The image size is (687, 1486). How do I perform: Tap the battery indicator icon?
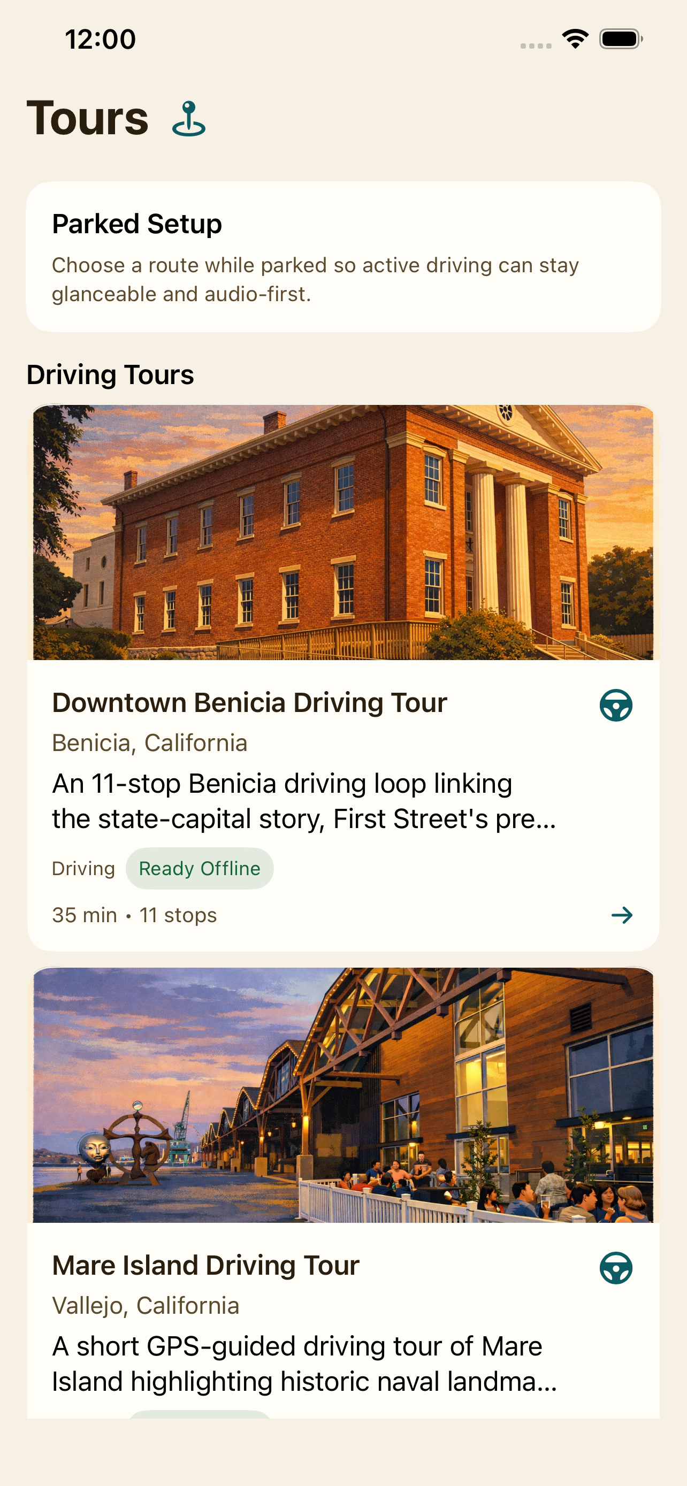tap(621, 39)
